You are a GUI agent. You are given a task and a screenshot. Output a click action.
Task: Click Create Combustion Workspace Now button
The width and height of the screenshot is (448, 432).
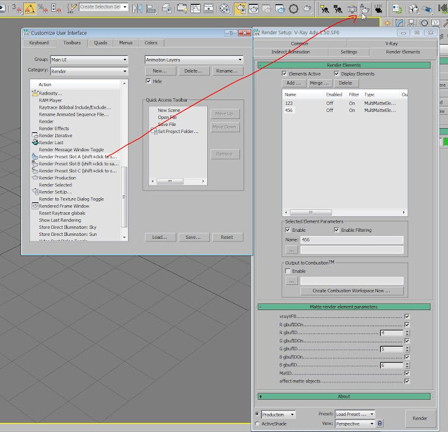(x=351, y=291)
